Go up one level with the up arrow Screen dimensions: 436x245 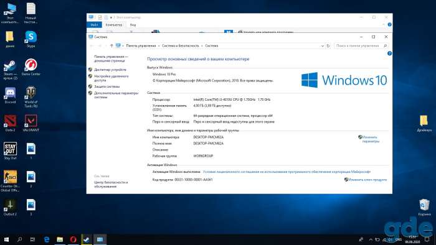[111, 46]
